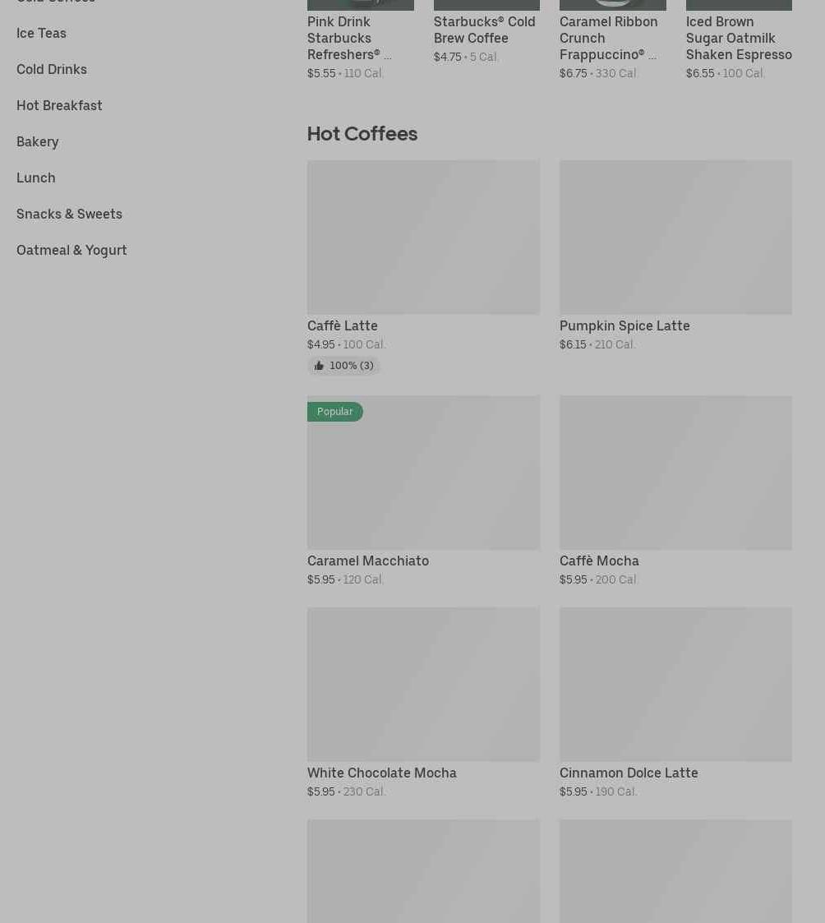Jump to the Bakery section

pyautogui.click(x=38, y=141)
